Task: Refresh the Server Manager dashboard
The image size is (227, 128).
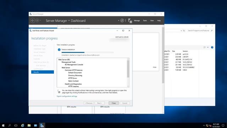Action: coord(122,21)
